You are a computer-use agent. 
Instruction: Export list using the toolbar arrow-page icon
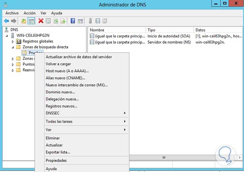63,21
